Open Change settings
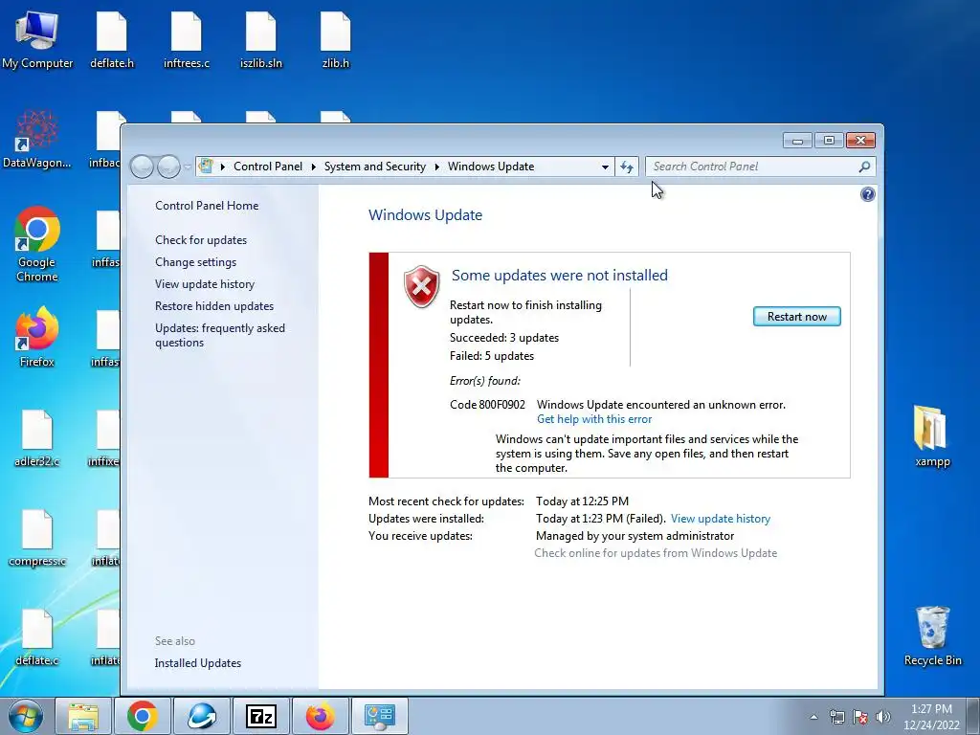 click(195, 262)
